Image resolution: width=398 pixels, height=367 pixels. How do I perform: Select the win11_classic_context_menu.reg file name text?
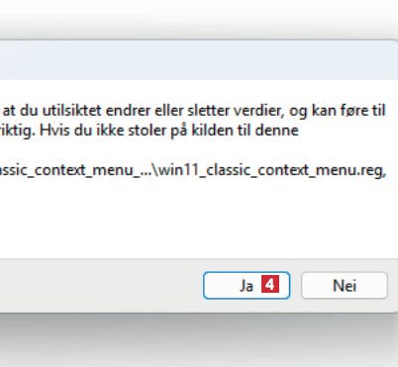270,170
